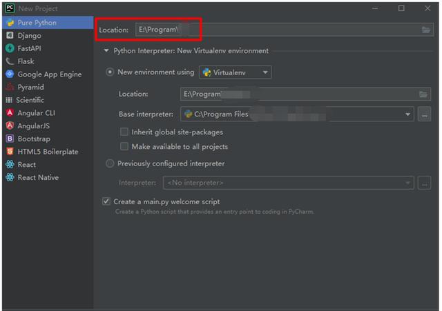Screen dimensions: 442x311
Task: Enable Inherit global site-packages checkbox
Action: pos(124,132)
